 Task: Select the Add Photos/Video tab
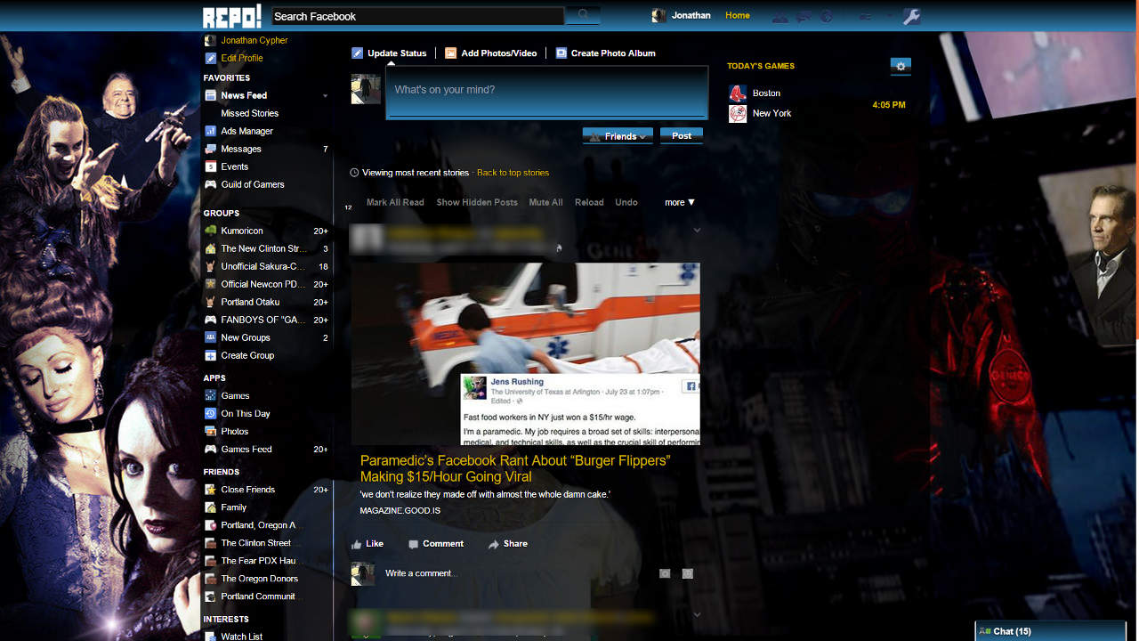point(491,53)
